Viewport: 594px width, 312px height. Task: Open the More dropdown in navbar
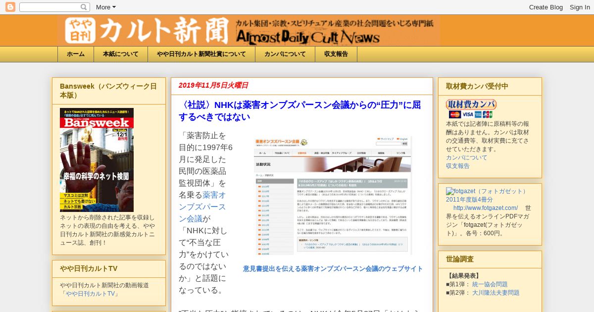pyautogui.click(x=106, y=7)
